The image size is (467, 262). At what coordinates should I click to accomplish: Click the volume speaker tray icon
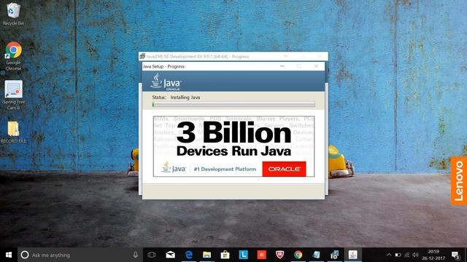click(415, 255)
